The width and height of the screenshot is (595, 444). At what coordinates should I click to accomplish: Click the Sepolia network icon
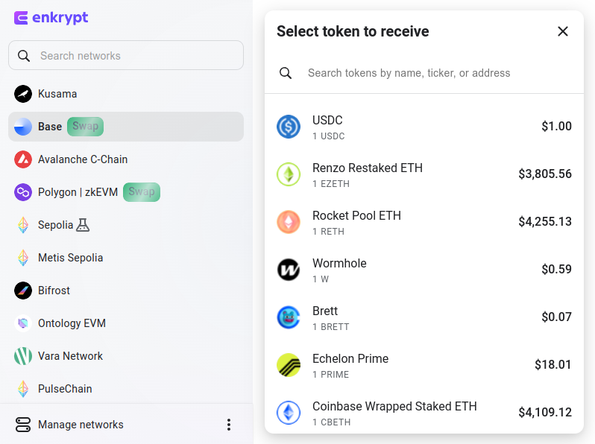pos(23,225)
